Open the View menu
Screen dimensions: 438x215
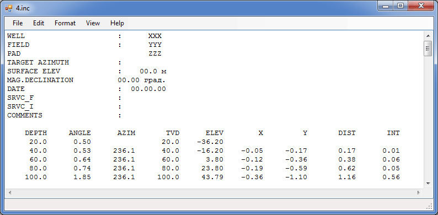click(x=93, y=23)
